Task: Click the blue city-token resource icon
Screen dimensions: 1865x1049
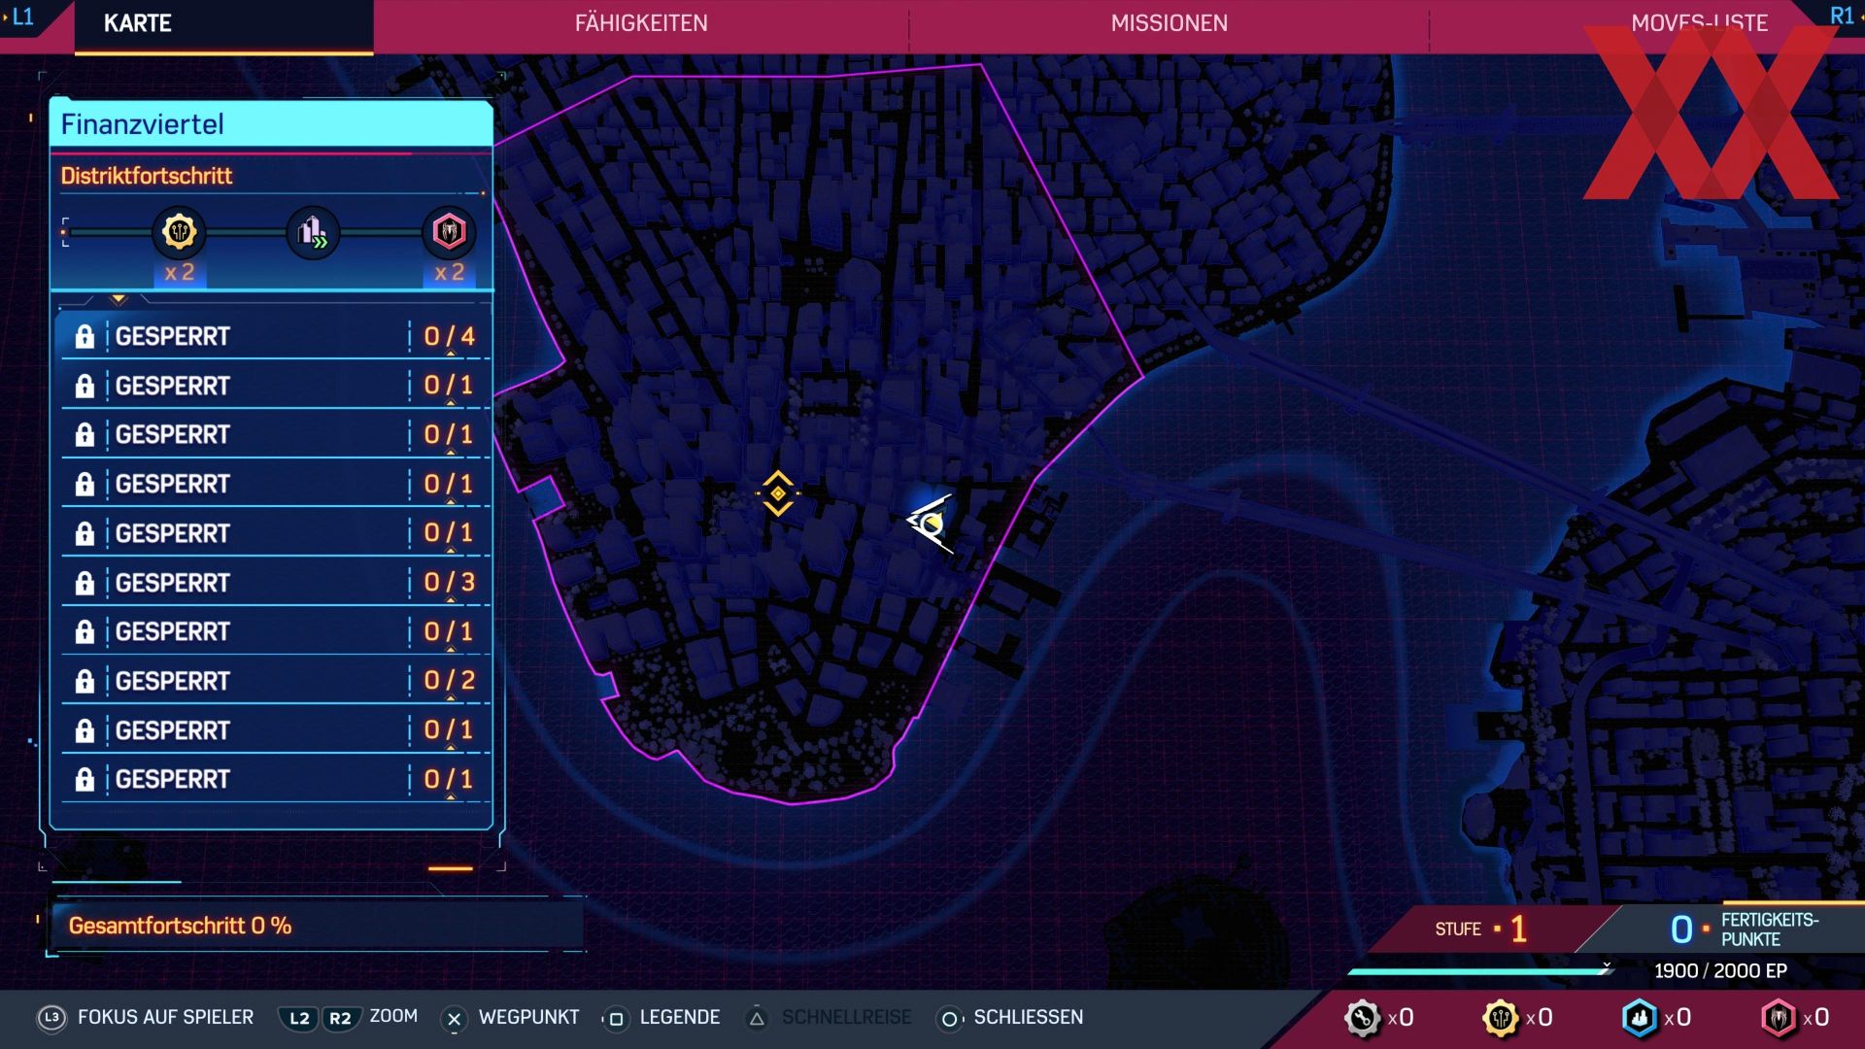Action: 1639,1018
